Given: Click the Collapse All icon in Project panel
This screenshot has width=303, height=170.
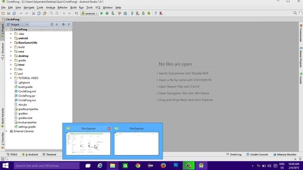Looking at the screenshot, I should click(57, 25).
